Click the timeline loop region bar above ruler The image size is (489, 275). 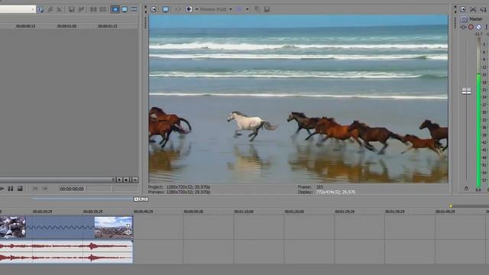(x=83, y=199)
